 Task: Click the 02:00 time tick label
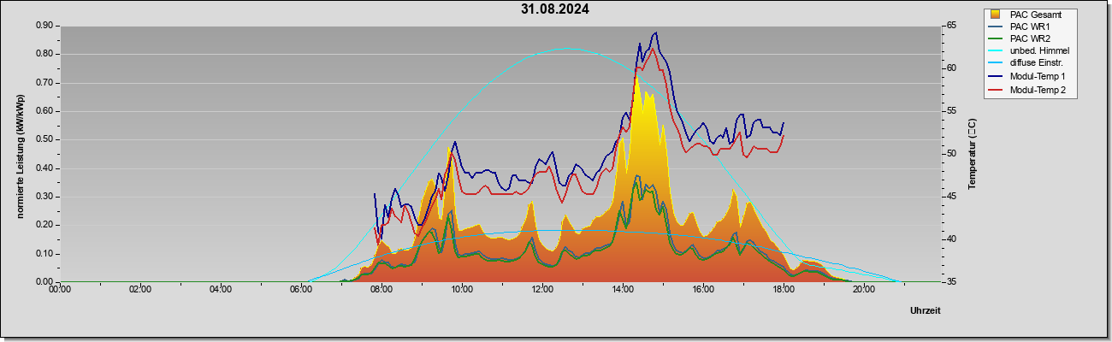(x=140, y=291)
